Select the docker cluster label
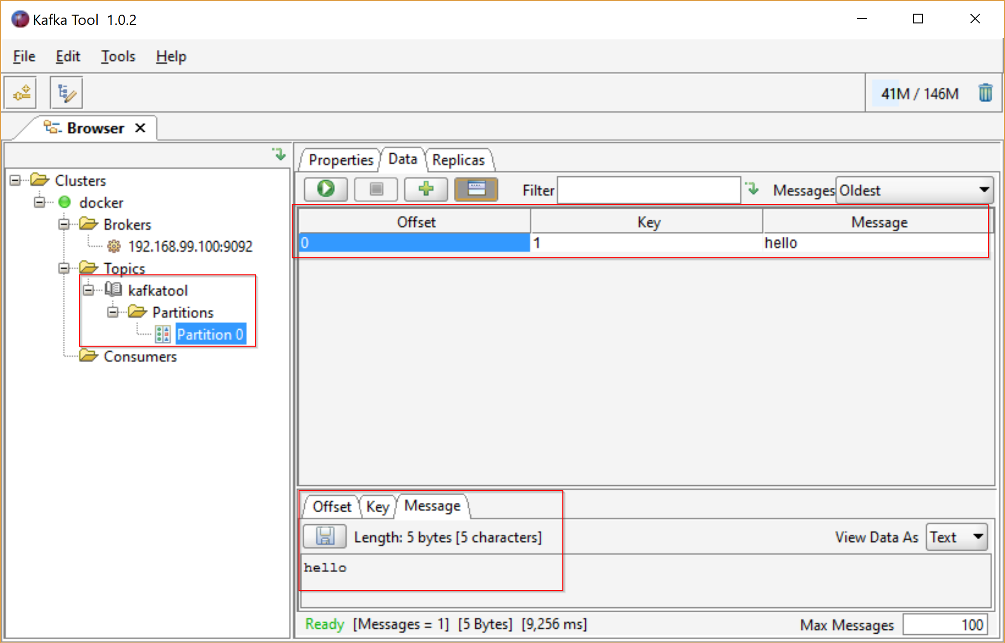The image size is (1005, 643). tap(101, 203)
